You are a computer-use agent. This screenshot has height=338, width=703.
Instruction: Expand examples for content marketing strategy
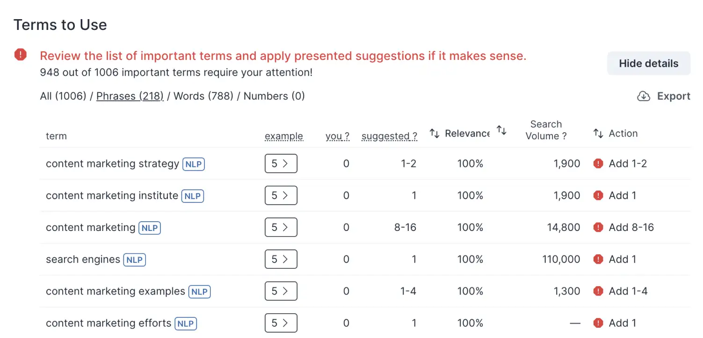click(281, 164)
